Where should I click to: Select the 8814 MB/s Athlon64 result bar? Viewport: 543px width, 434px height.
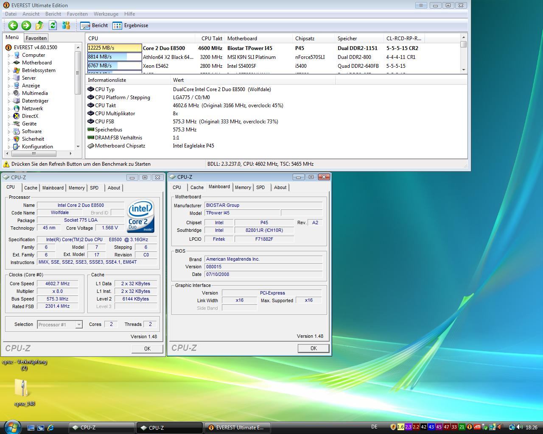click(115, 57)
